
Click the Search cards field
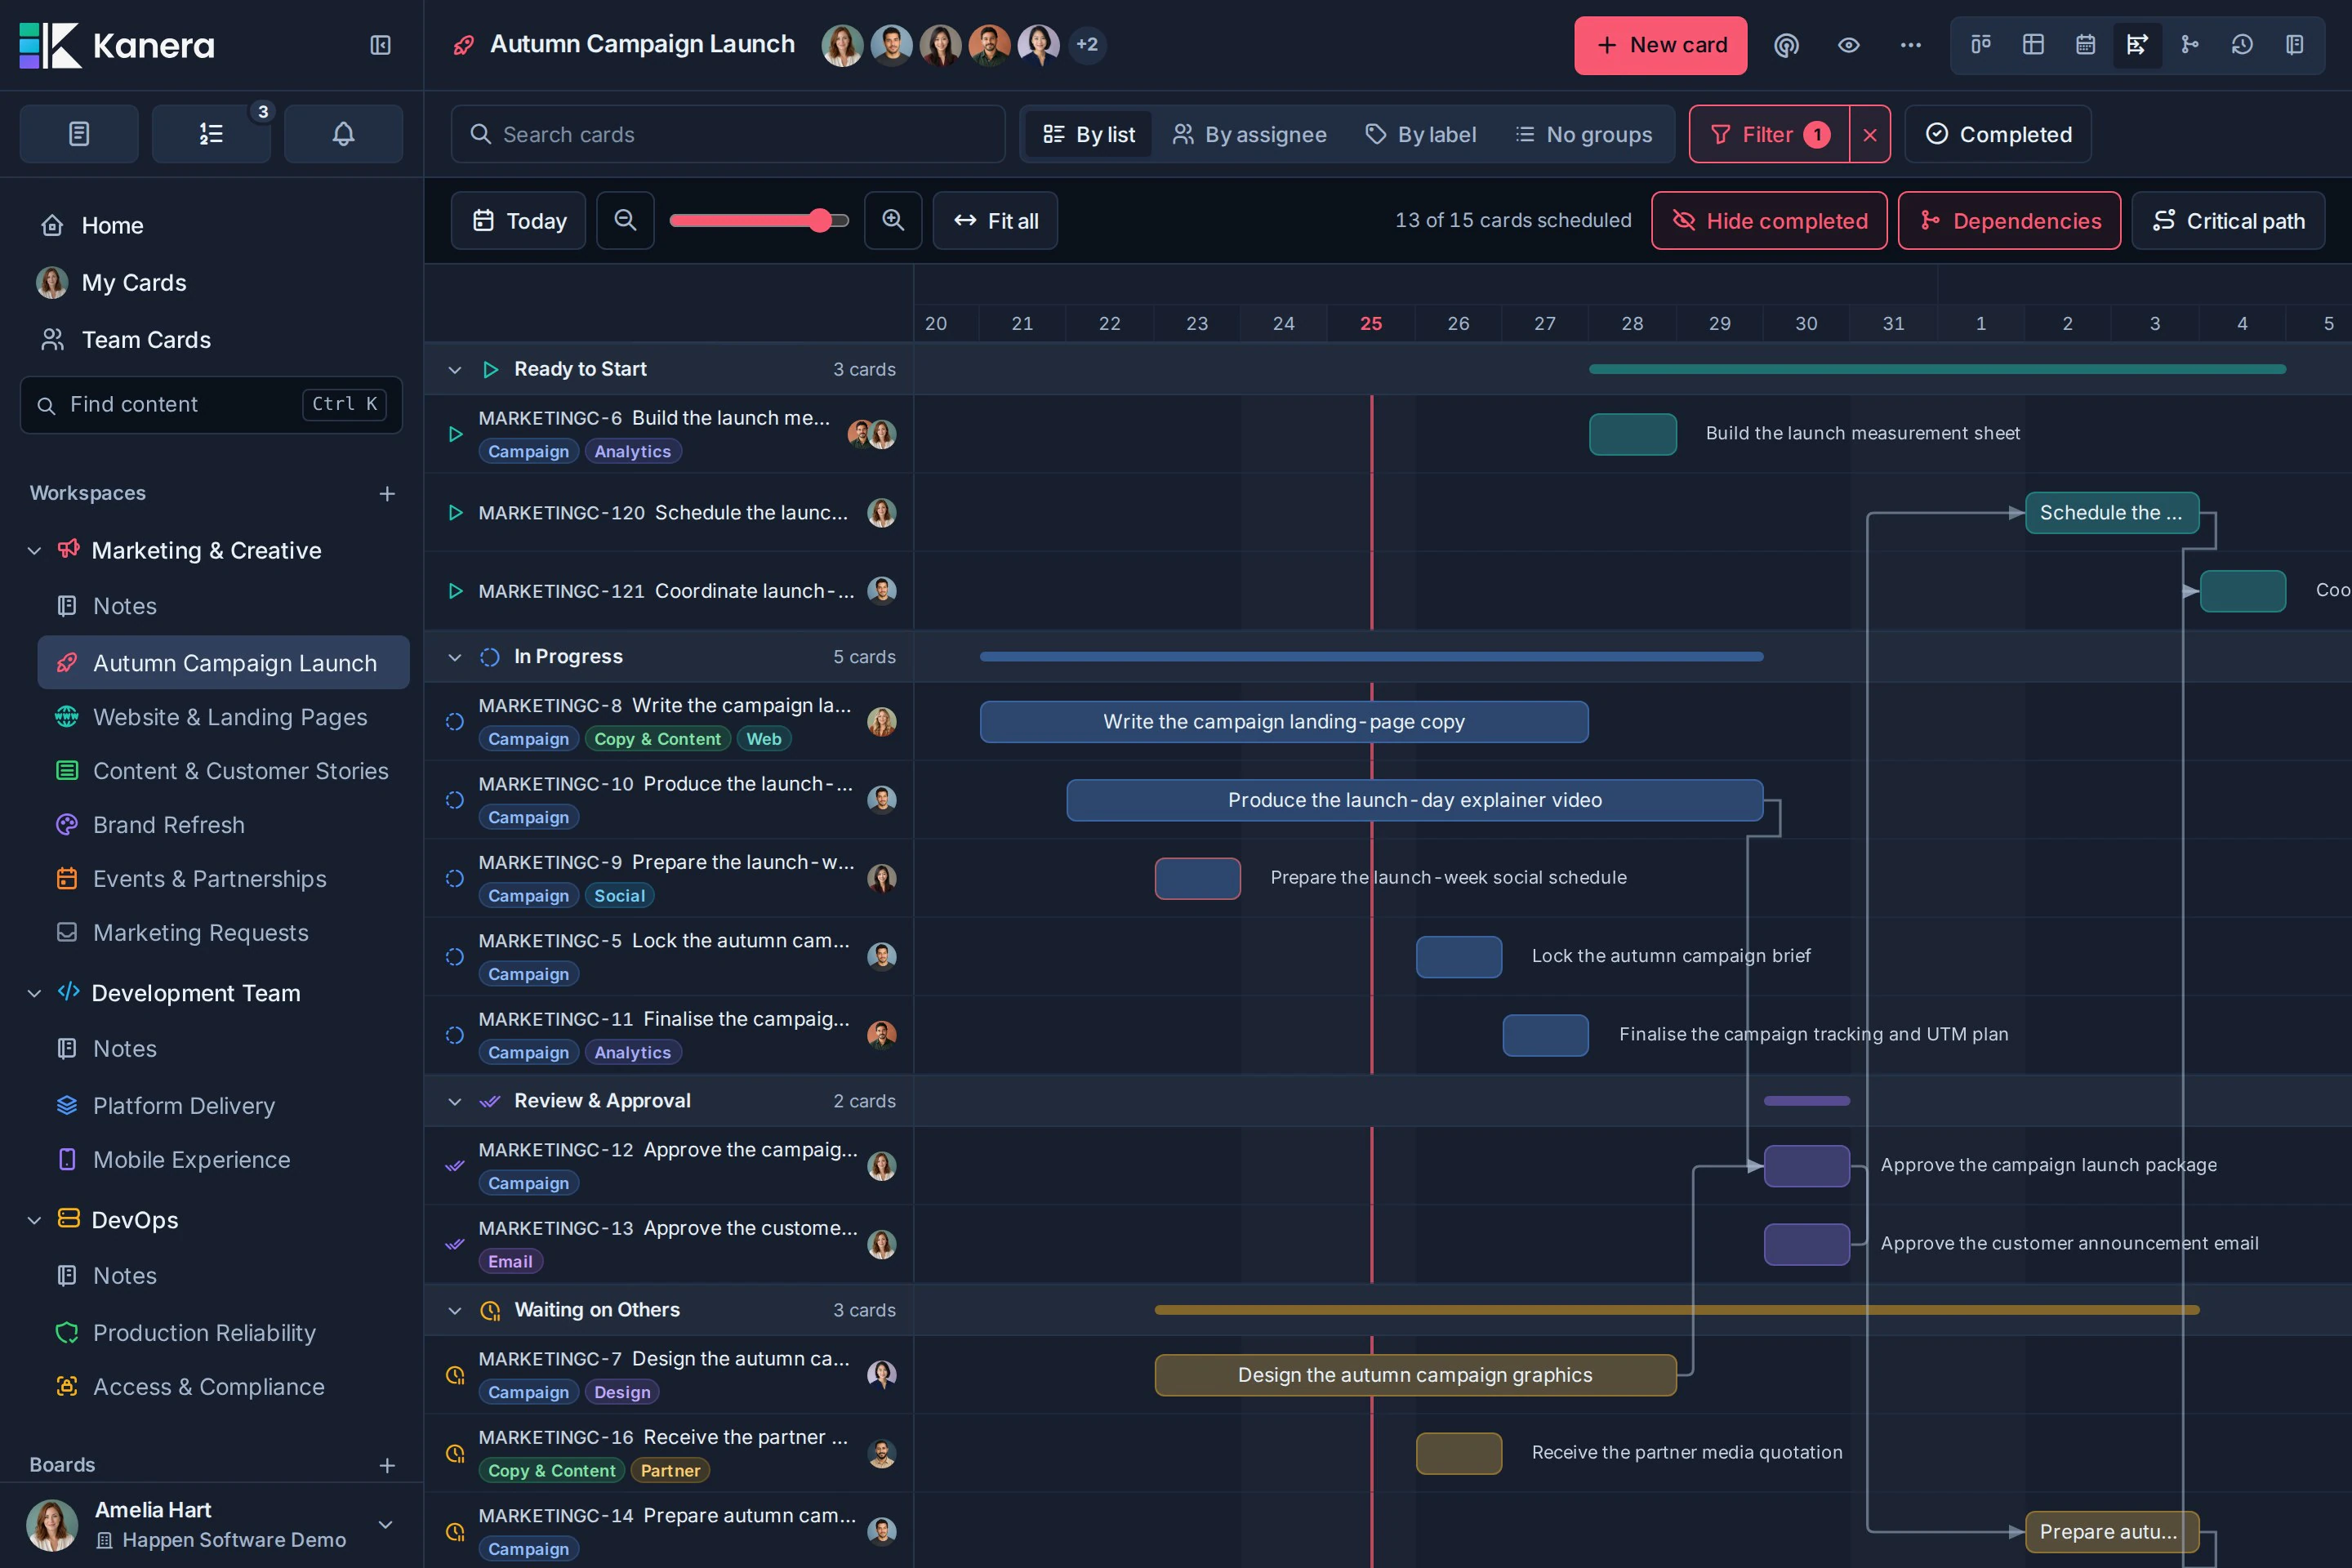point(728,134)
